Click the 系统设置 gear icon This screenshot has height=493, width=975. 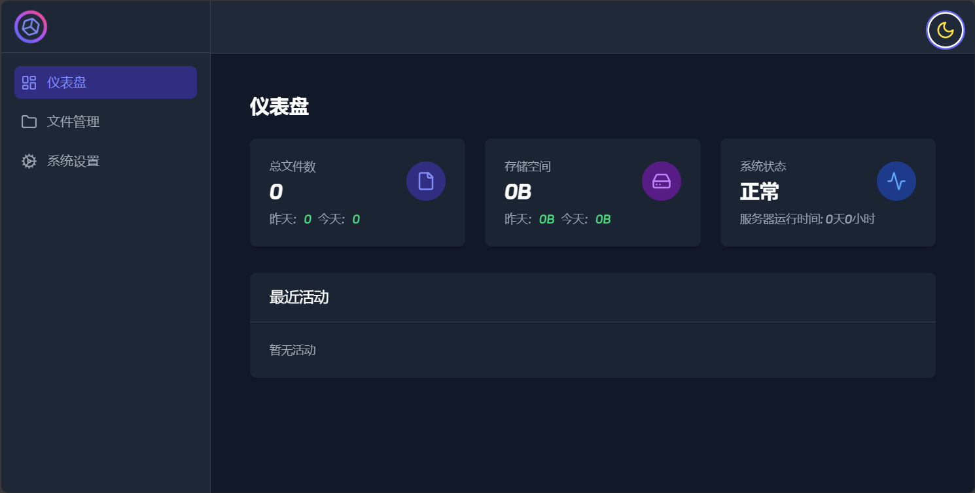coord(29,161)
